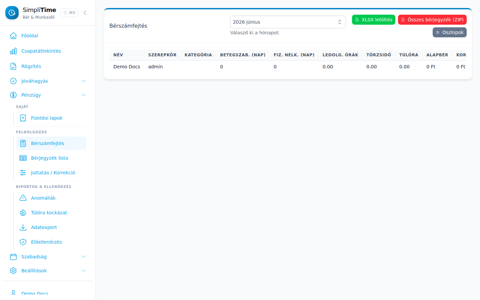
Task: Click the Bérjegyzék lista table icon
Action: pos(23,158)
